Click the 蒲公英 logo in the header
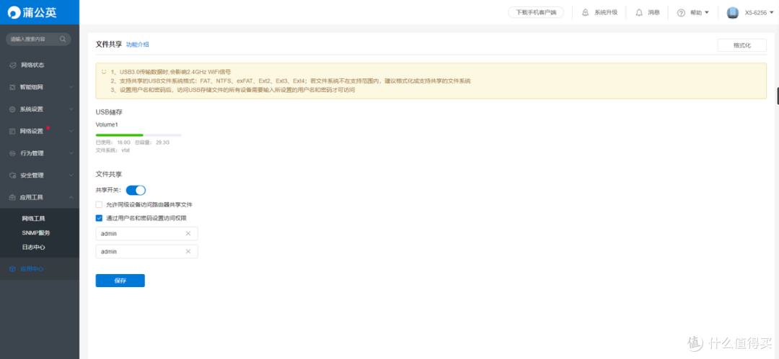This screenshot has height=359, width=779. pos(32,12)
